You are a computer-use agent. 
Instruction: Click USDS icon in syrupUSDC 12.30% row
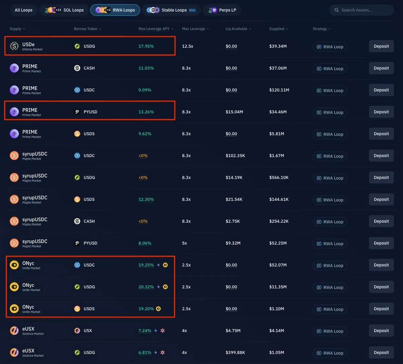click(x=77, y=199)
